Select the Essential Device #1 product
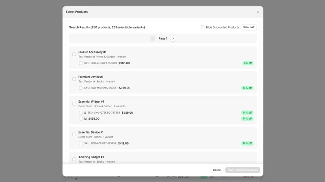This screenshot has width=325, height=182. coord(74,135)
